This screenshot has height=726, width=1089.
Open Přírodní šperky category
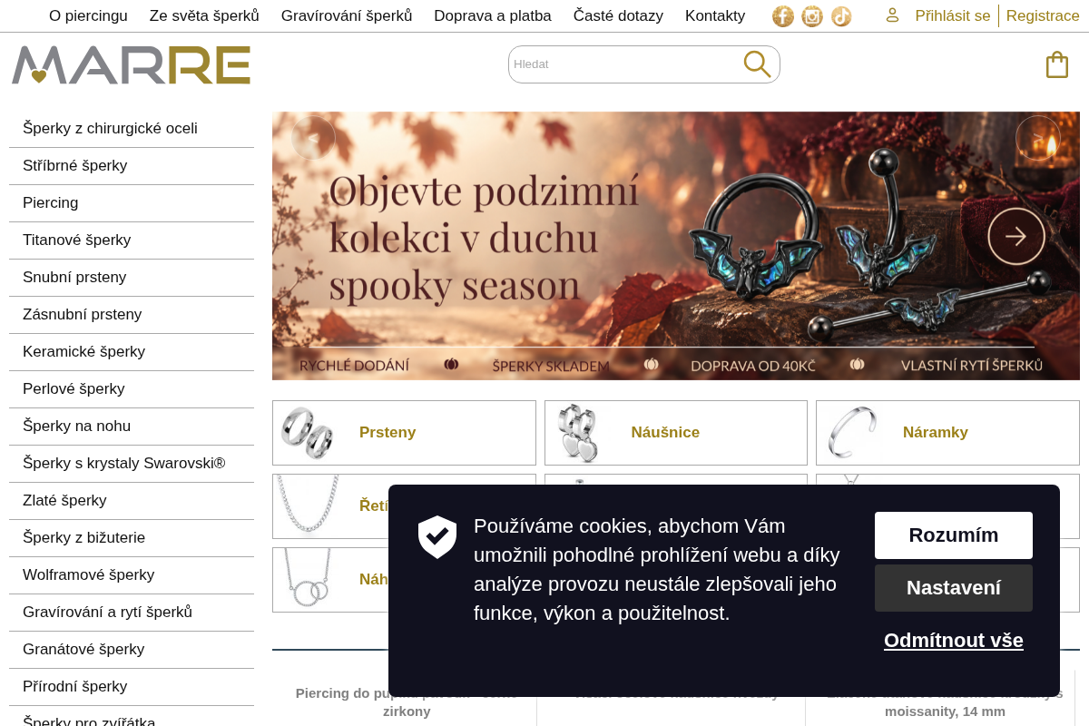(132, 687)
